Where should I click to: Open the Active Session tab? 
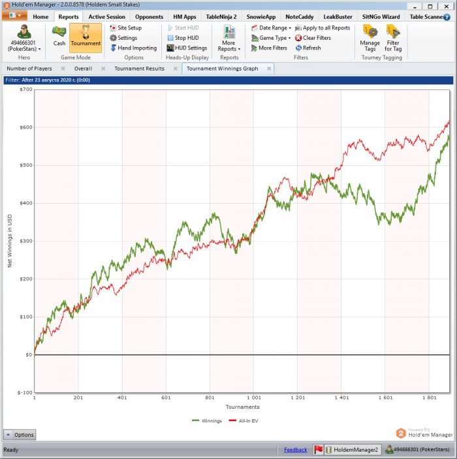click(107, 17)
